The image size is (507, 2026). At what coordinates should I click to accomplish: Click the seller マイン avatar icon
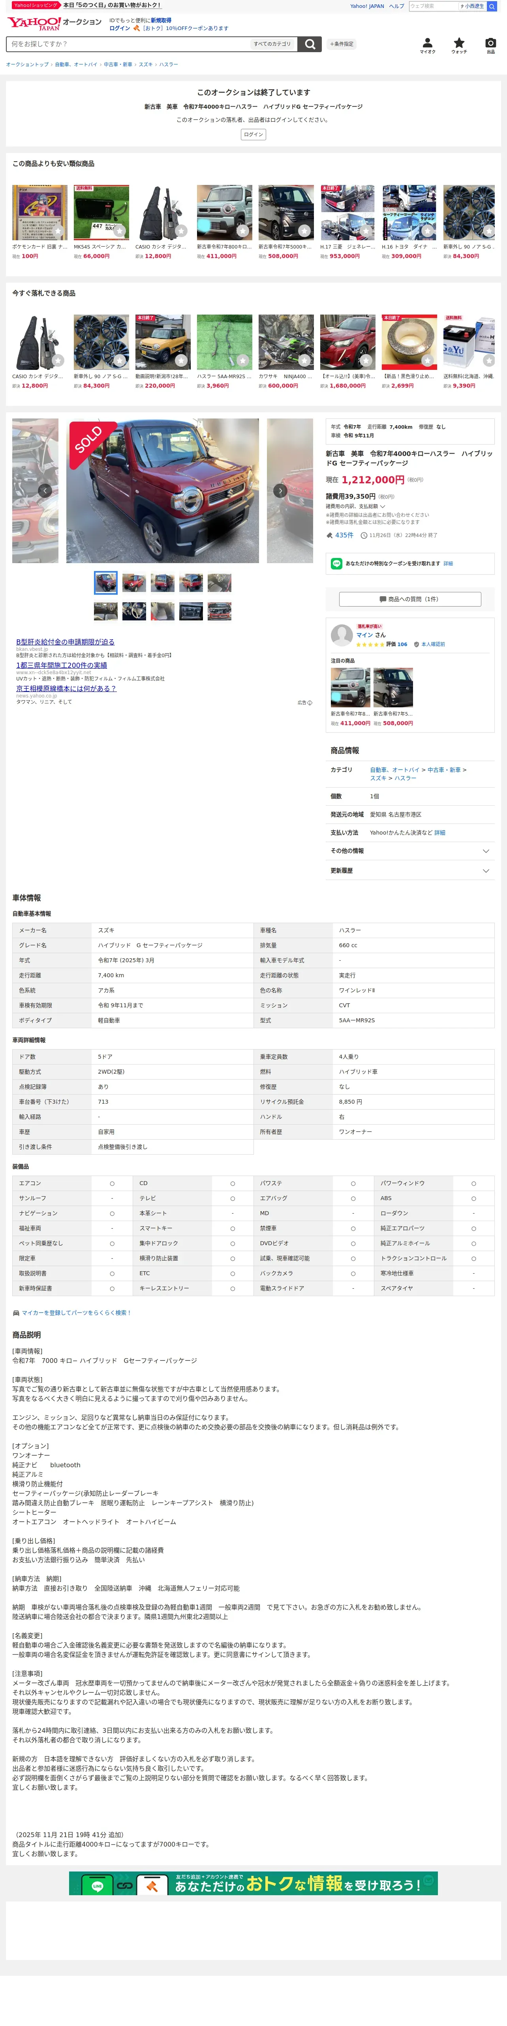(x=341, y=635)
